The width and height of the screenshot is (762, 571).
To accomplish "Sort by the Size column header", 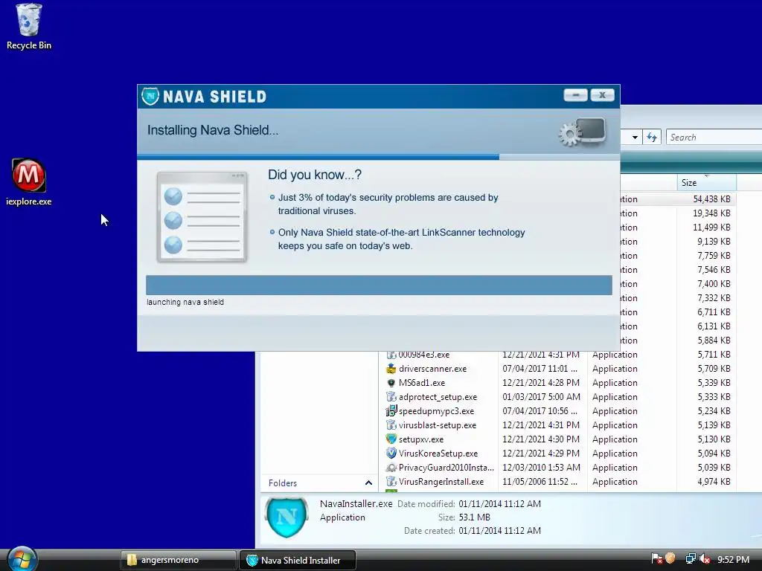I will click(x=707, y=183).
